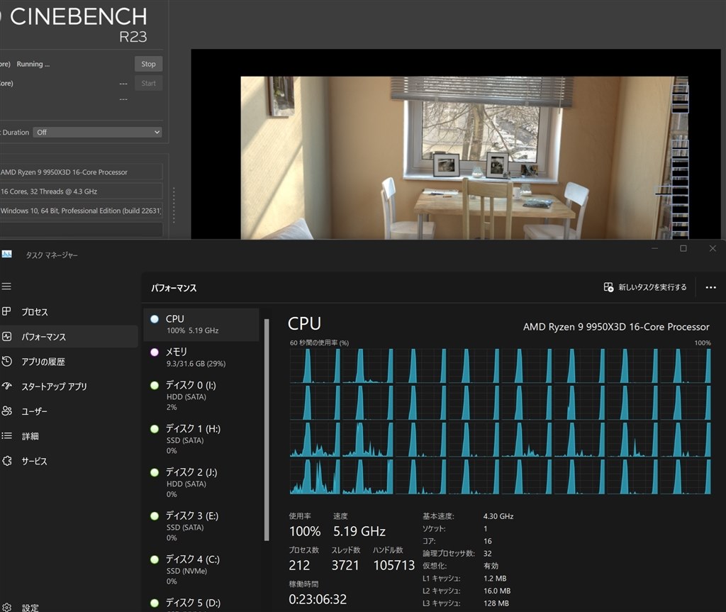Click the run new task icon
The image size is (726, 612).
(x=608, y=287)
